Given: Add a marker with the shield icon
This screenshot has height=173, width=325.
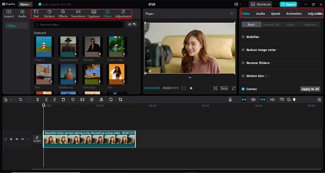Looking at the screenshot, I should 73,100.
